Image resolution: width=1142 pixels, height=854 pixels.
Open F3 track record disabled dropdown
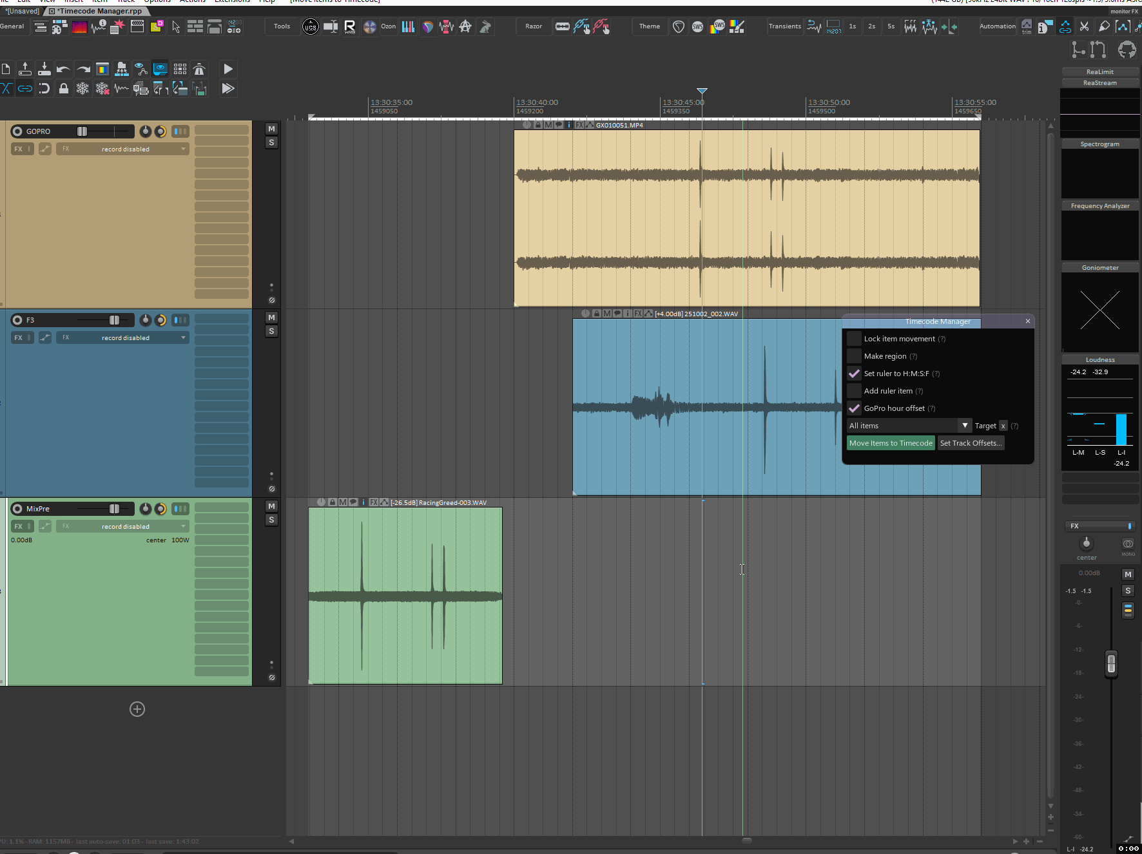(x=122, y=338)
